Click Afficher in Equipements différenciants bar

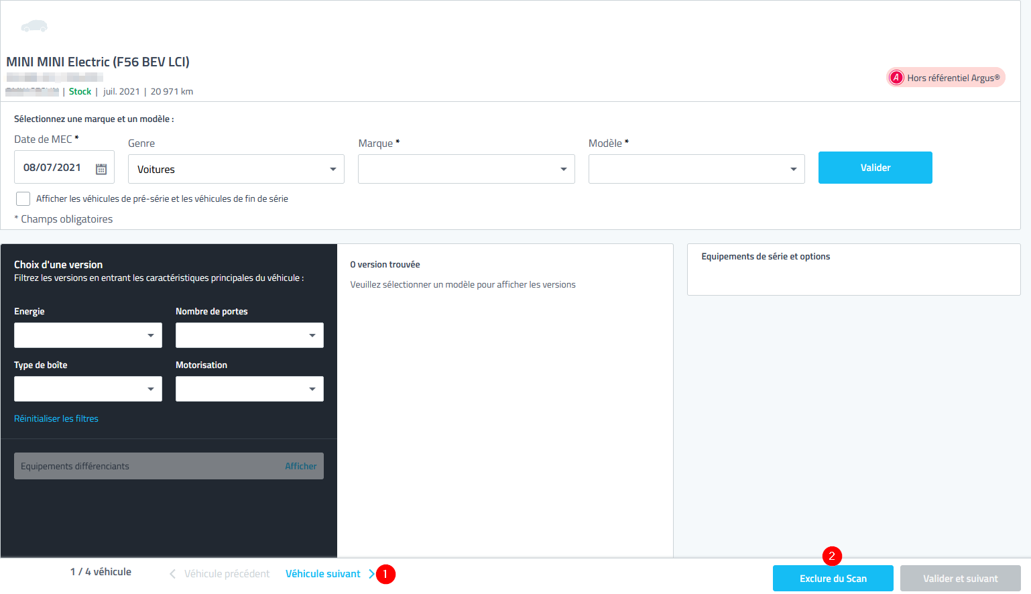point(301,466)
